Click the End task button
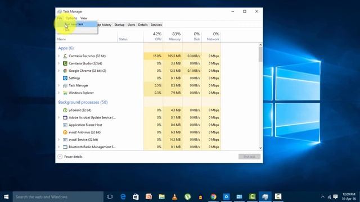360x202 pixels. tap(249, 157)
